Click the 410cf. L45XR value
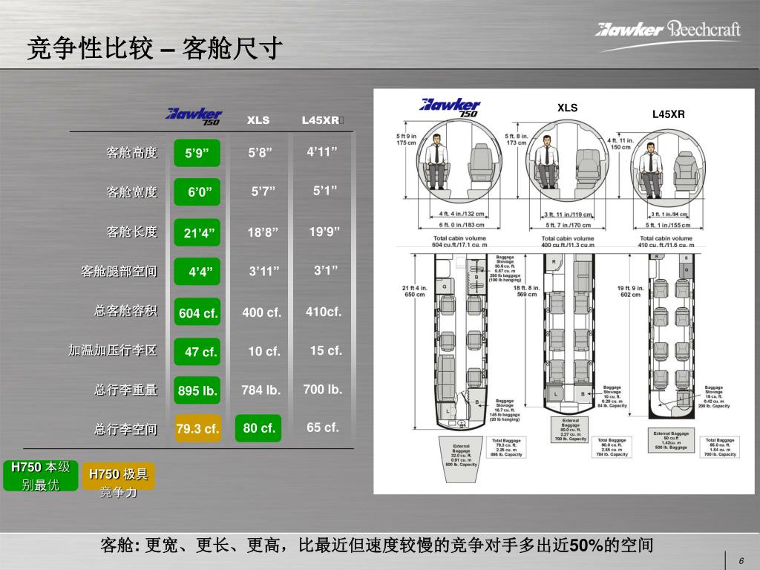The image size is (760, 570). click(x=324, y=312)
